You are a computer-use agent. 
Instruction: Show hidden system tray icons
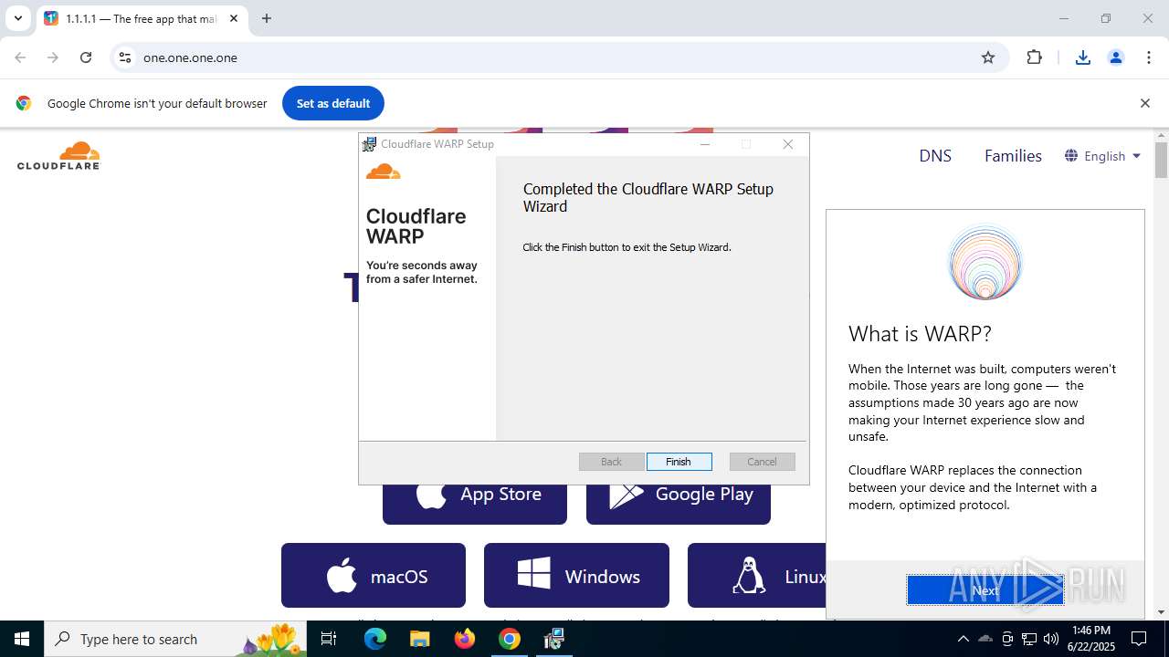click(963, 639)
